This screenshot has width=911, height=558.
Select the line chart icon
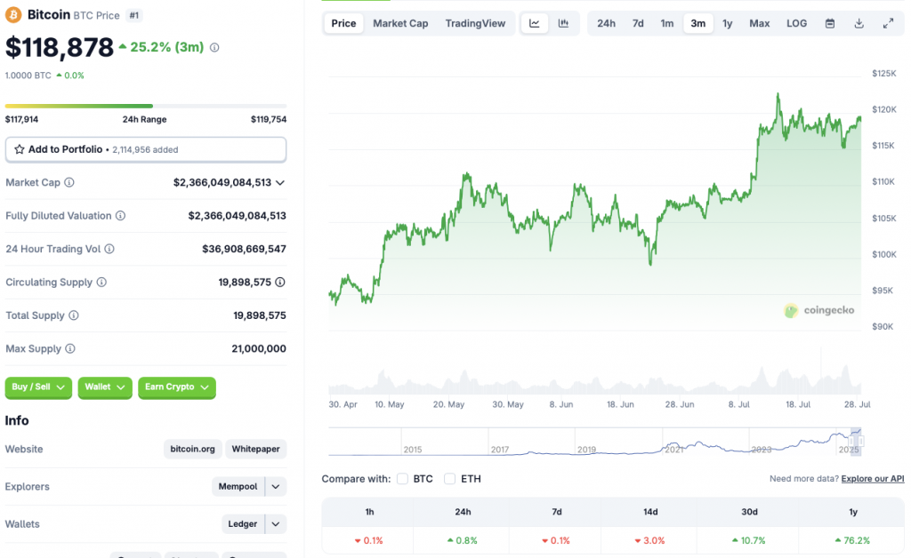[x=534, y=23]
